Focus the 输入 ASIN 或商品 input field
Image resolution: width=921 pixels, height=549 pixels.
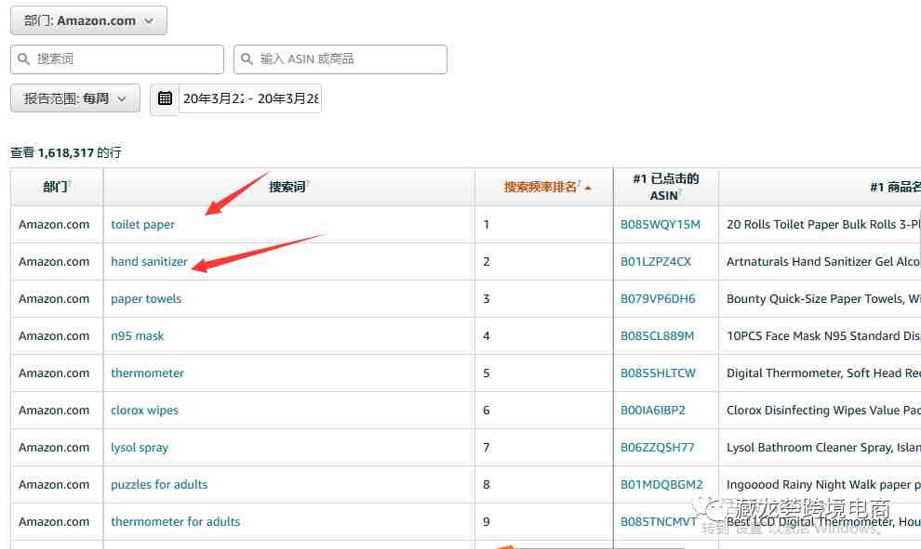click(340, 59)
